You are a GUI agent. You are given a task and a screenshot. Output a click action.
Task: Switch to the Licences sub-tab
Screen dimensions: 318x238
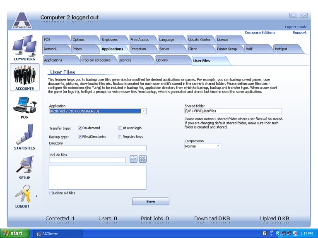[x=135, y=60]
